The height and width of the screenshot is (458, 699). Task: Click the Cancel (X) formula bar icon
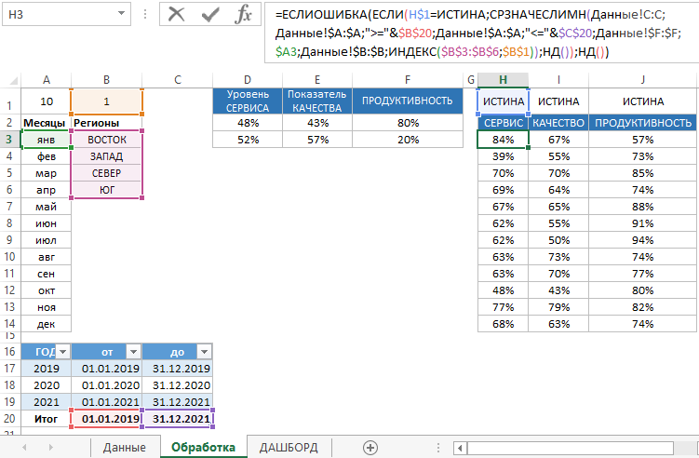coord(177,15)
